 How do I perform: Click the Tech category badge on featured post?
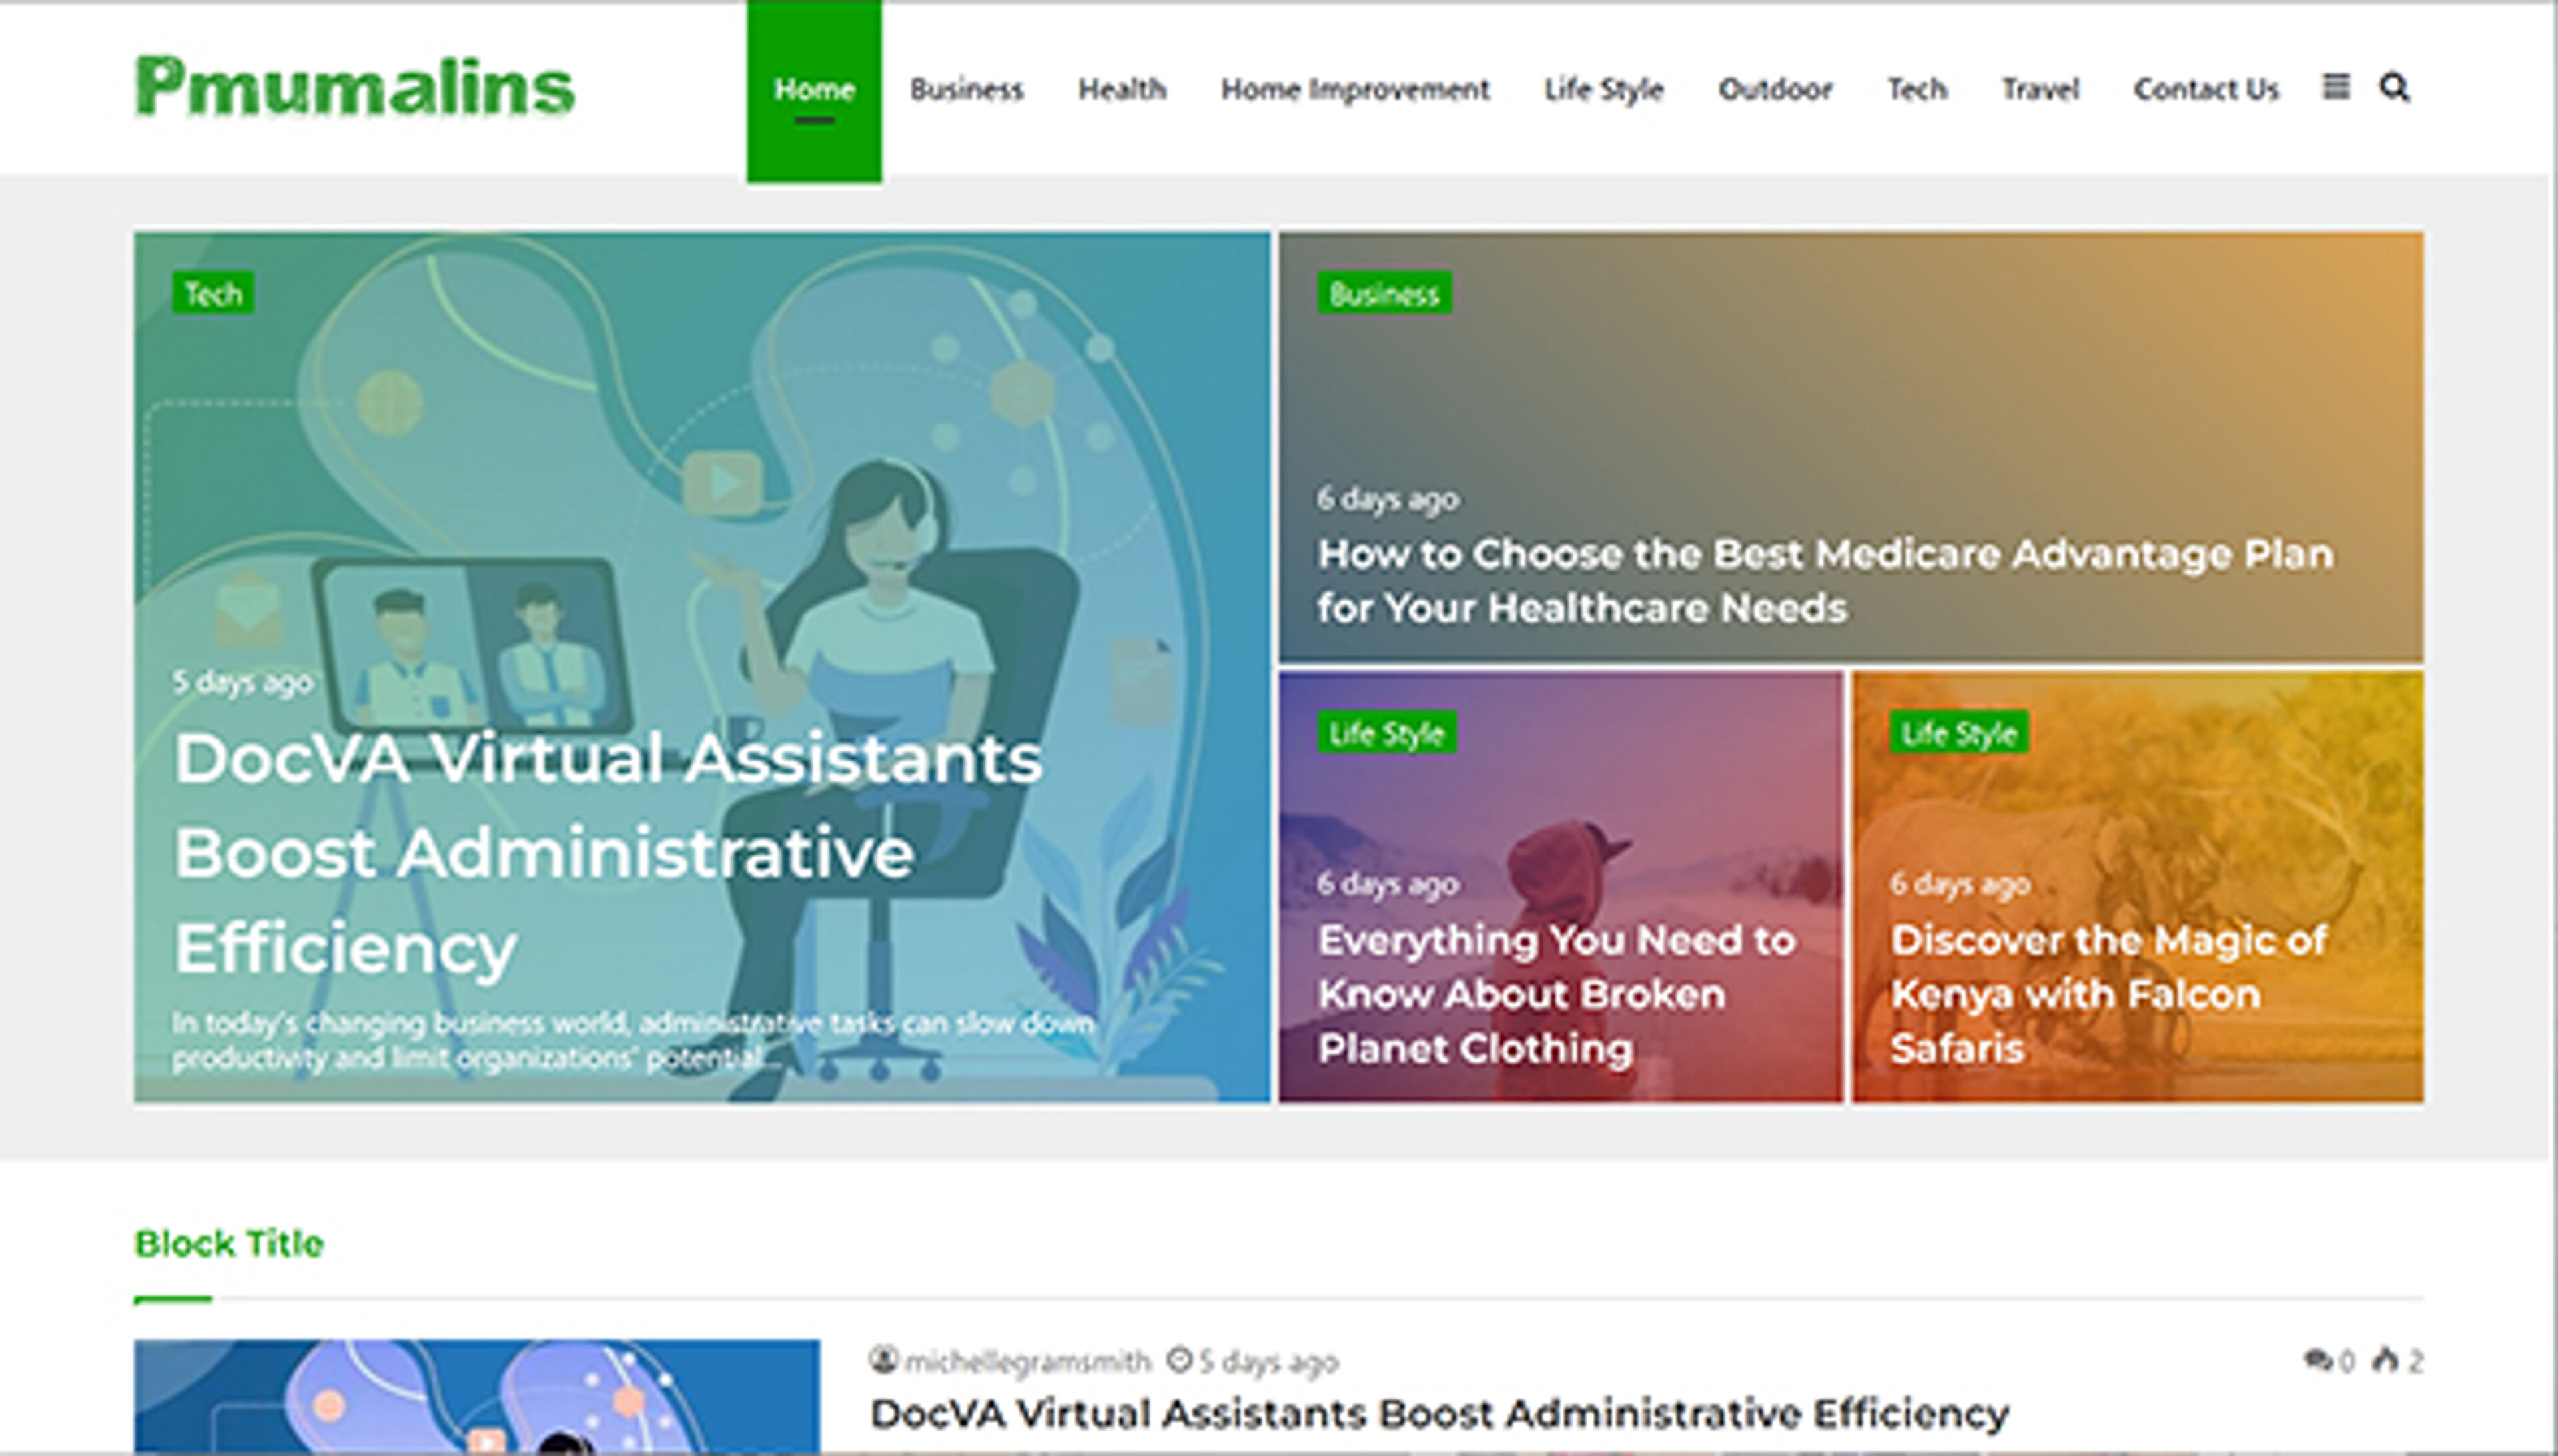pos(214,294)
